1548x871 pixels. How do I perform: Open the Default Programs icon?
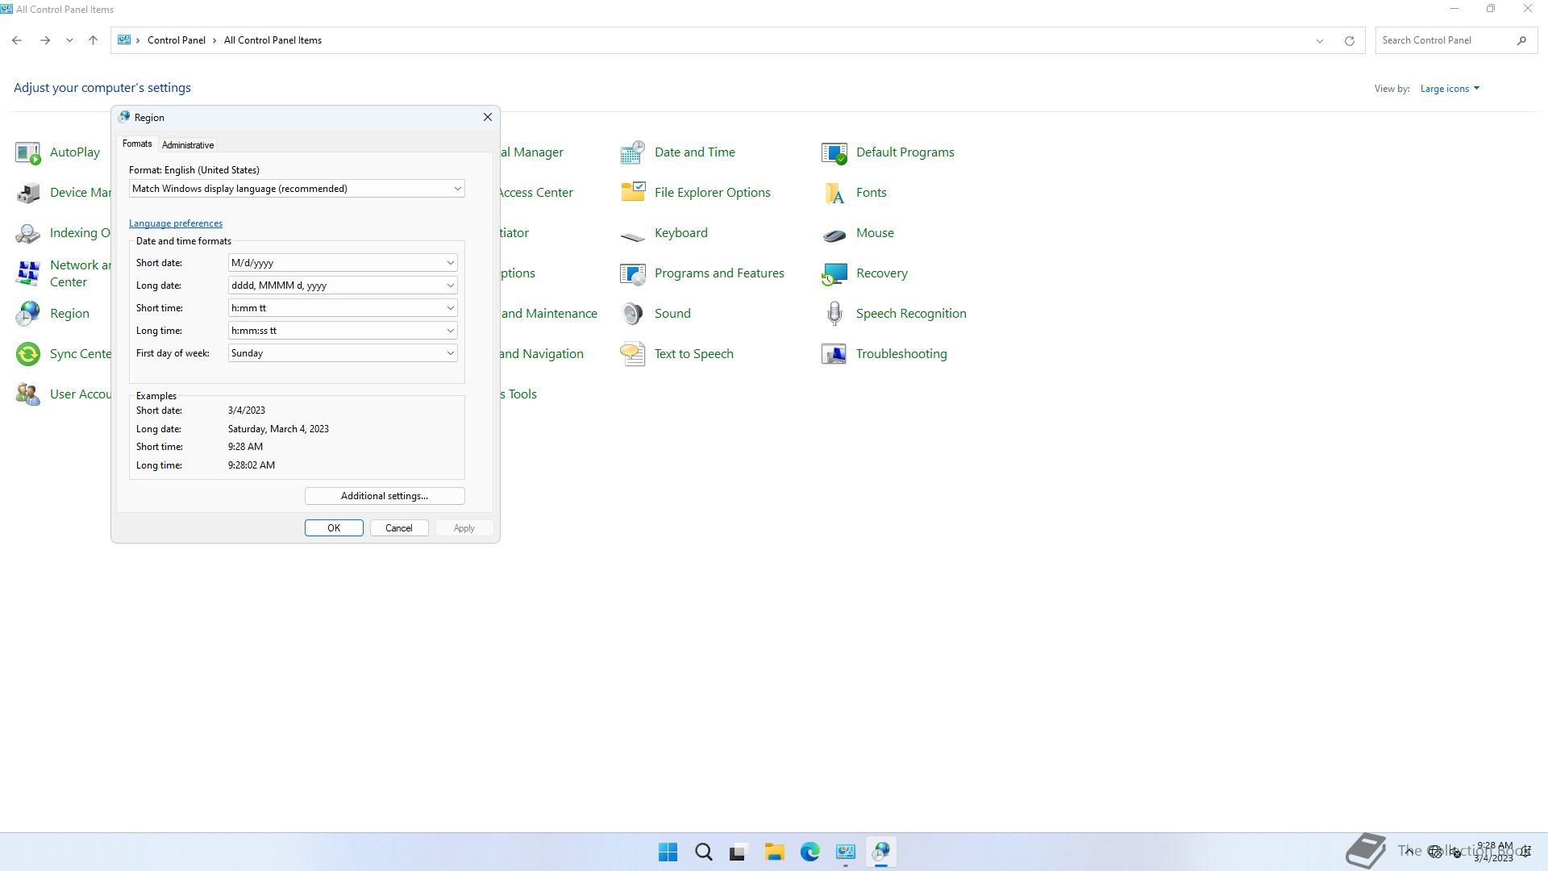[834, 152]
